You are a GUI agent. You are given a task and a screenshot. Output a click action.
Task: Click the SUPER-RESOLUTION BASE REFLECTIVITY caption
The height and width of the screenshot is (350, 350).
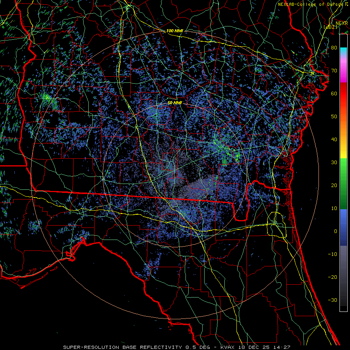pyautogui.click(x=123, y=347)
